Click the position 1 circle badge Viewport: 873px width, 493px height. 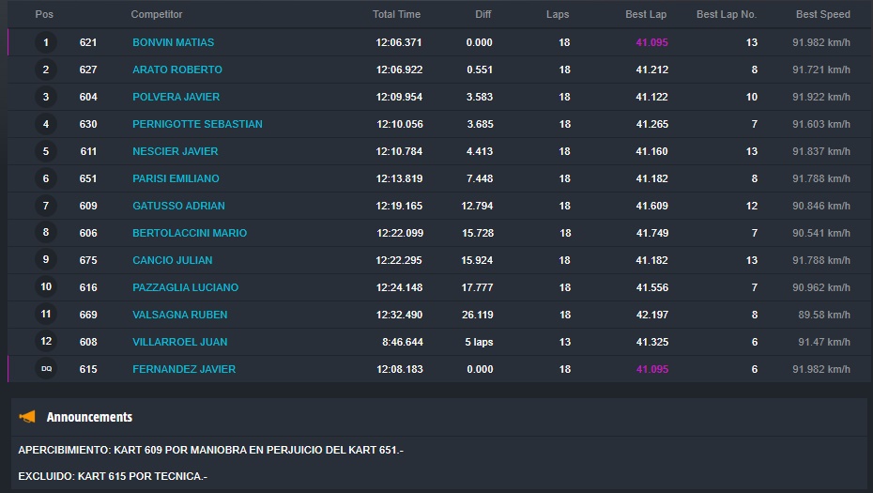[46, 42]
